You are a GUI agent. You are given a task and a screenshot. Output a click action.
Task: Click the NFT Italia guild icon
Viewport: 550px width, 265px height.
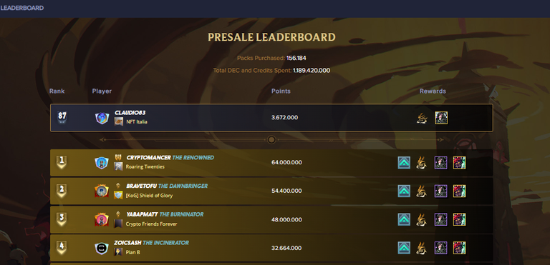click(x=119, y=122)
